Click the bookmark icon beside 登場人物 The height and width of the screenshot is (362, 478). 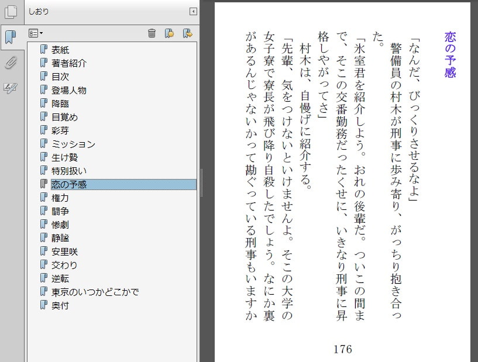tap(44, 89)
